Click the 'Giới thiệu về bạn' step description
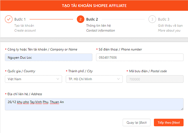 tap(170, 25)
